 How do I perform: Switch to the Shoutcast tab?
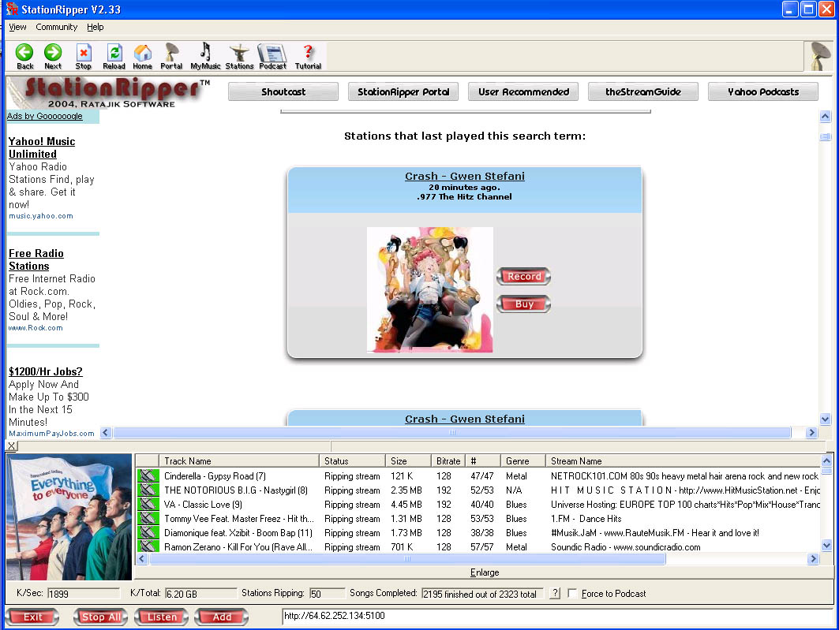[x=283, y=92]
